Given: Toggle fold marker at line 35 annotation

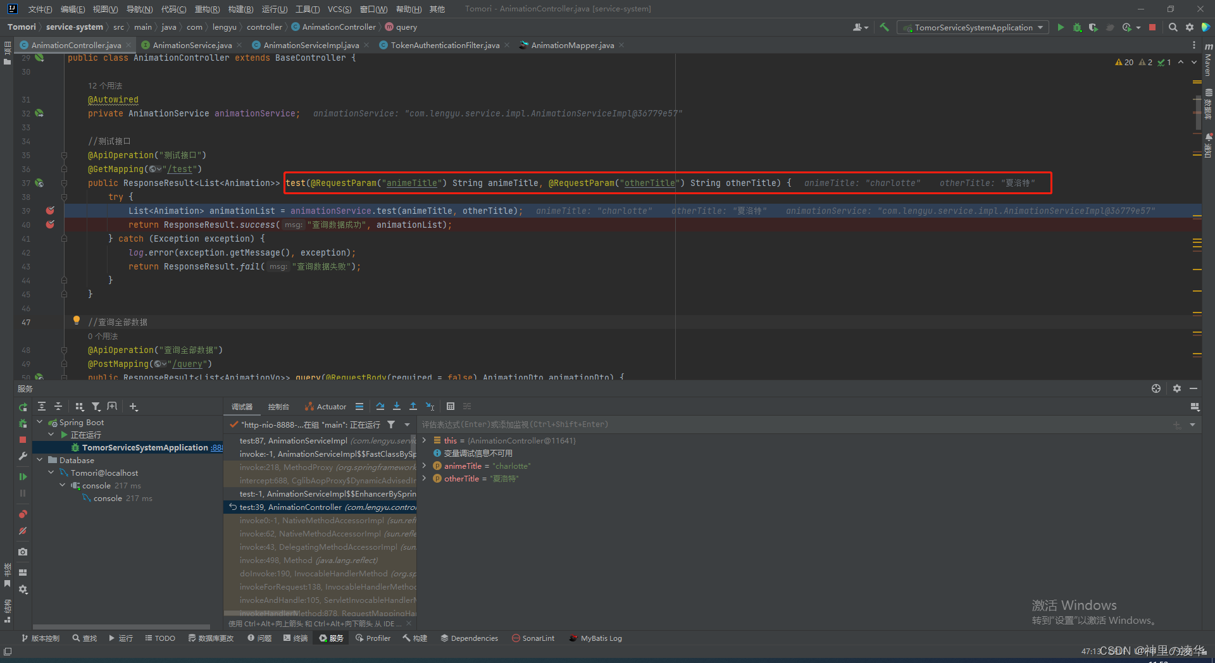Looking at the screenshot, I should (x=64, y=155).
